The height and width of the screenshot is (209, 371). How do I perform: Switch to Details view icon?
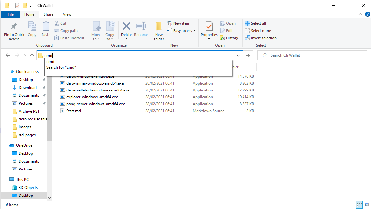359,205
